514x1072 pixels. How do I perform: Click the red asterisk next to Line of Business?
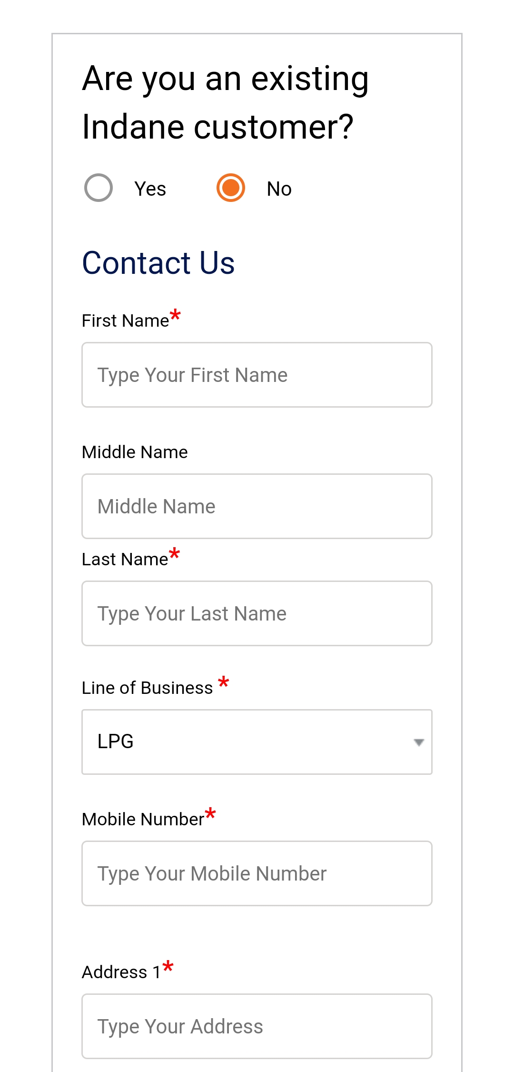coord(224,683)
